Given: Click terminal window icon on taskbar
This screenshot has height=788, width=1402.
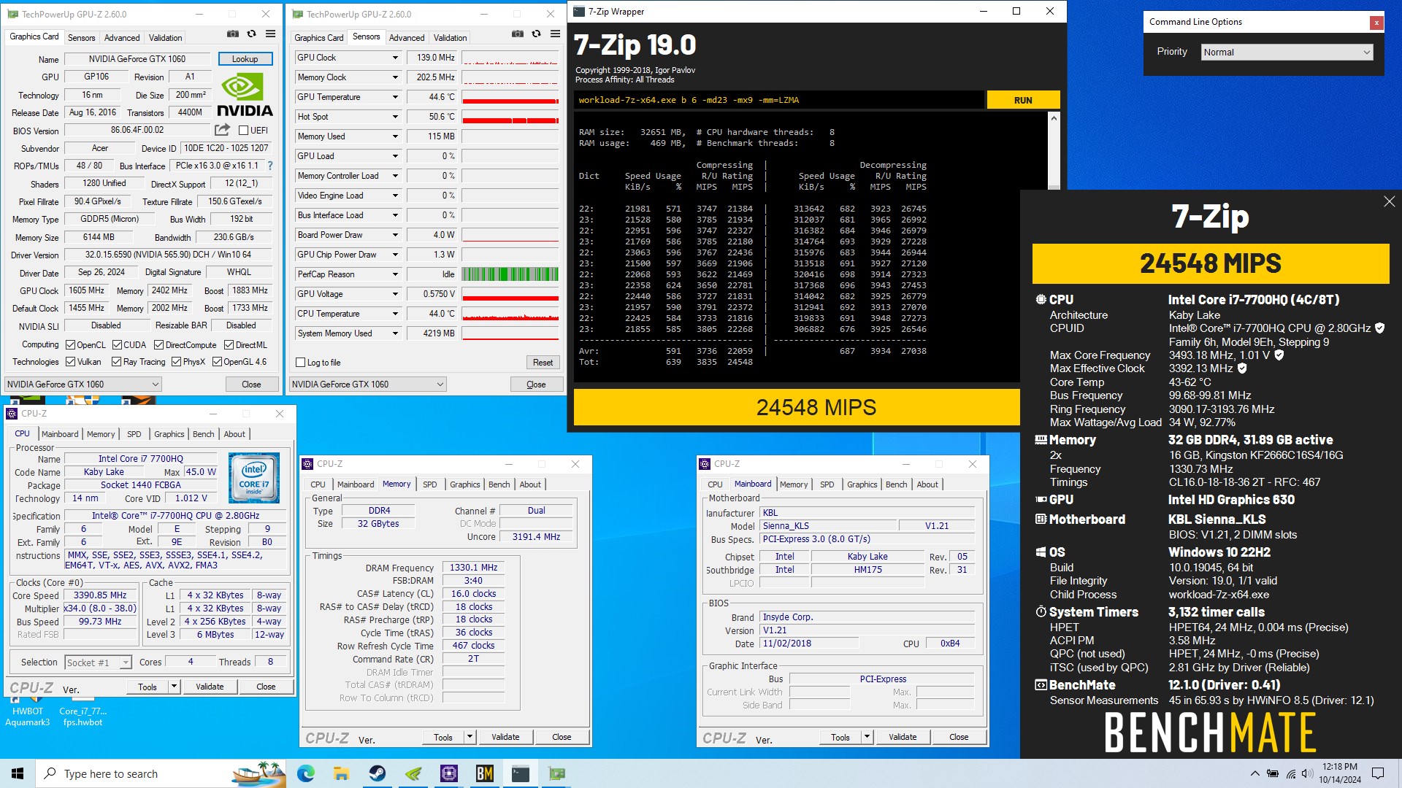Looking at the screenshot, I should tap(520, 773).
